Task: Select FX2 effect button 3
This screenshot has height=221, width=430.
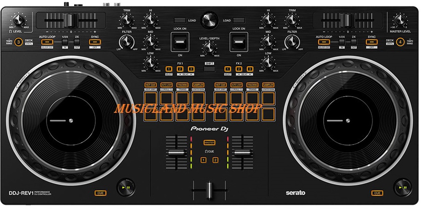Action: [250, 69]
